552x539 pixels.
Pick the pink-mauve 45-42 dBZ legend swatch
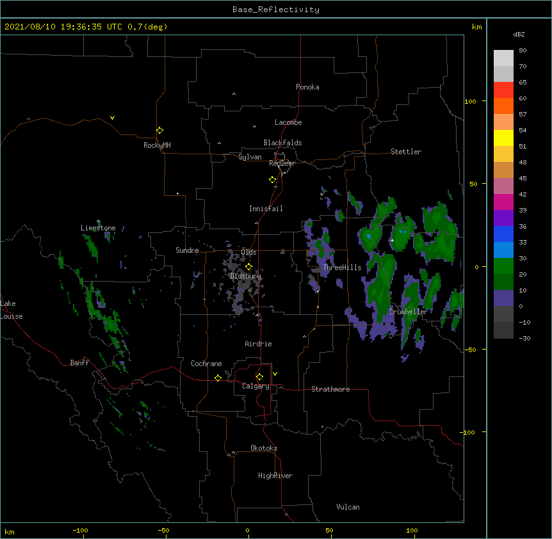(503, 186)
